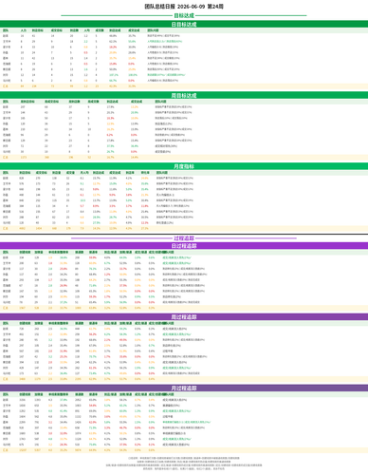Image resolution: width=368 pixels, height=475 pixels.
Task: Click 团队 column header in 周过程追踪 table
Action: 6,323
